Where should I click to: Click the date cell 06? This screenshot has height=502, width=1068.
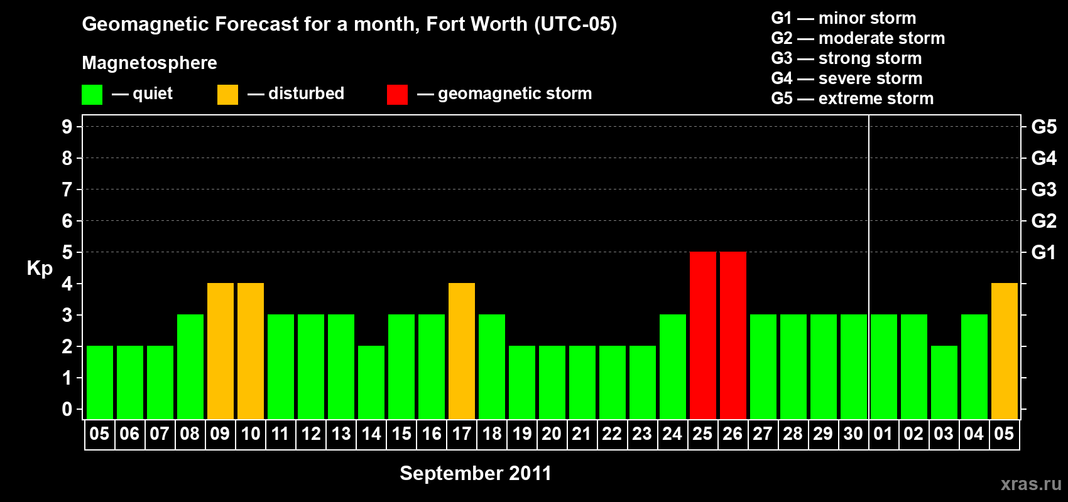[130, 434]
